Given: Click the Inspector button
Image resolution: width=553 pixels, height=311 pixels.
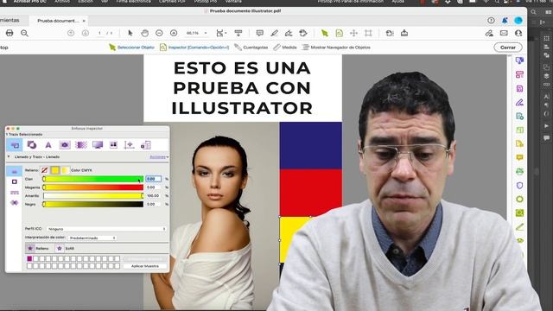Looking at the screenshot, I should (x=194, y=48).
